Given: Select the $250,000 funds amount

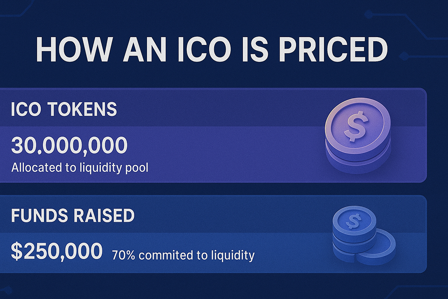Looking at the screenshot, I should (56, 252).
